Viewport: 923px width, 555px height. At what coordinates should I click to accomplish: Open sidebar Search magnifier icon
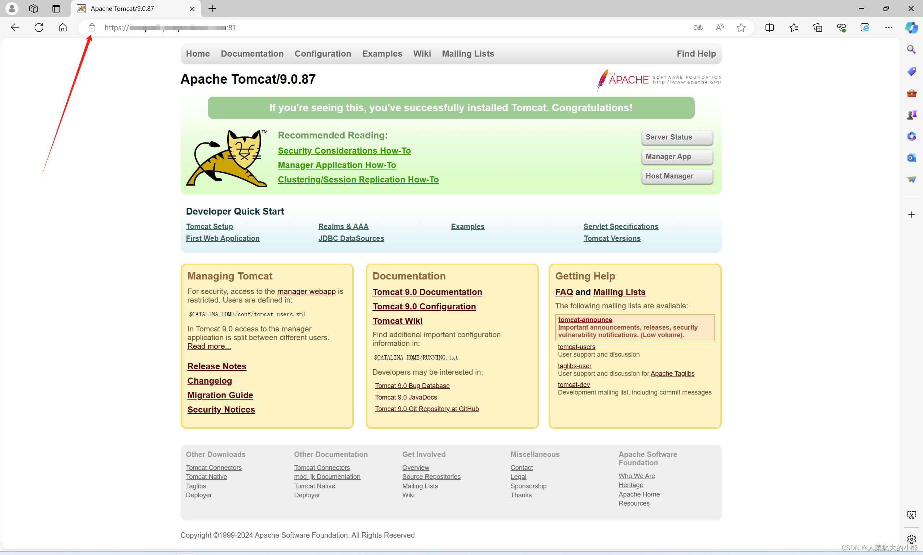(x=911, y=49)
